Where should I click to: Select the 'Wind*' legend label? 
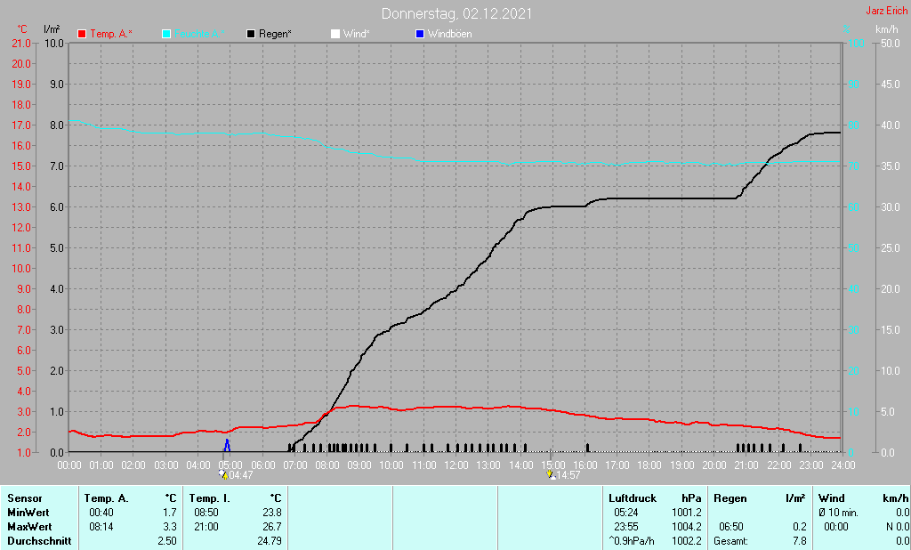click(356, 35)
